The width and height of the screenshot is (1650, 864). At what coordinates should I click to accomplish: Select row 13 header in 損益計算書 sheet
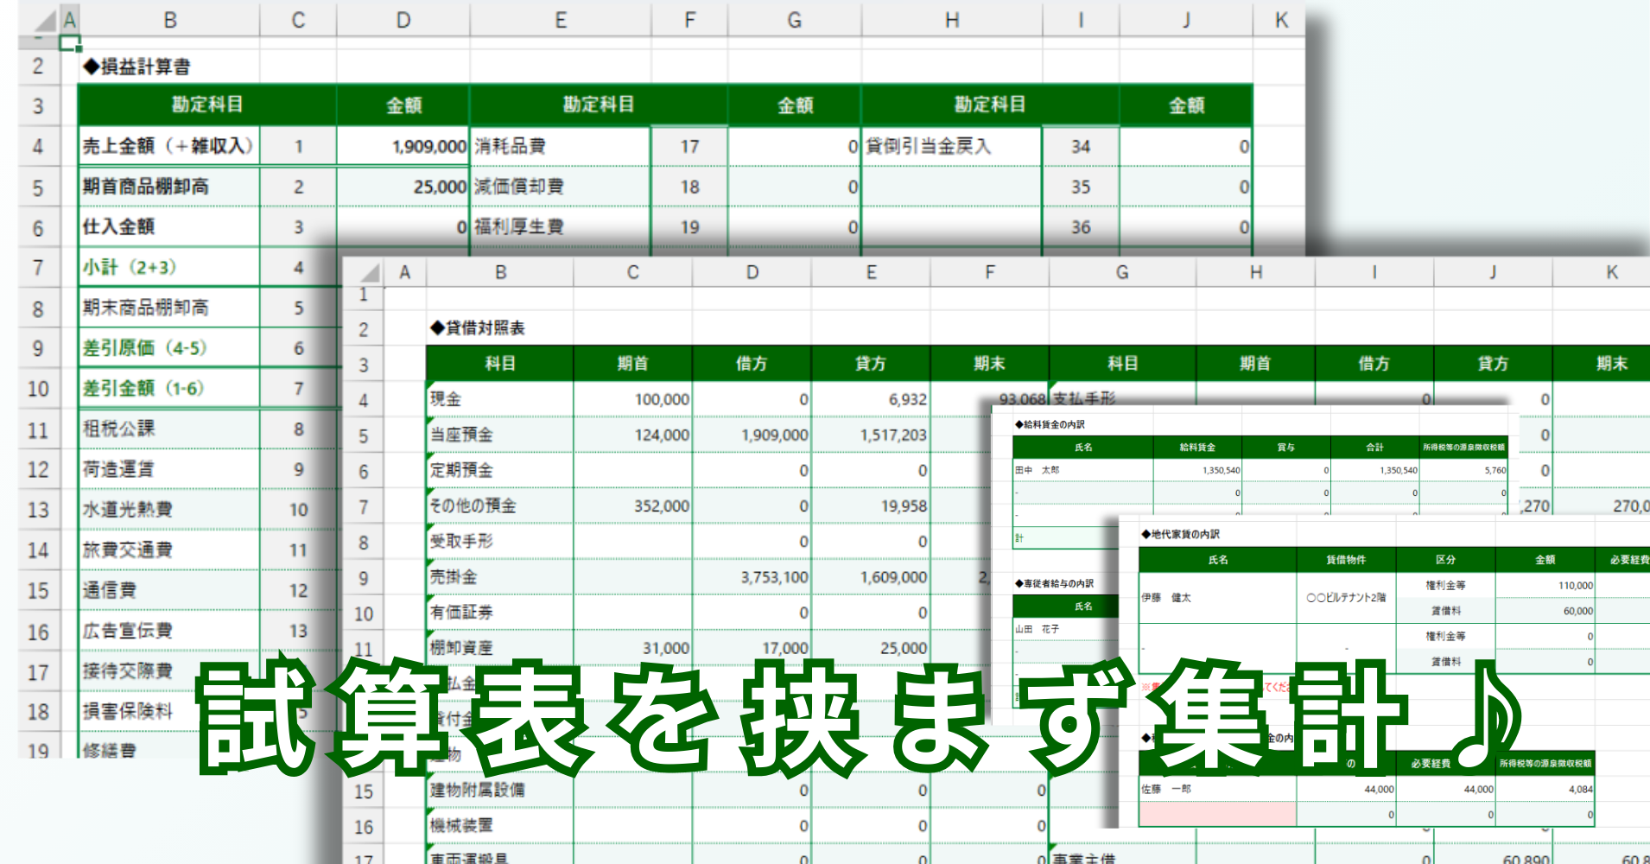coord(38,510)
